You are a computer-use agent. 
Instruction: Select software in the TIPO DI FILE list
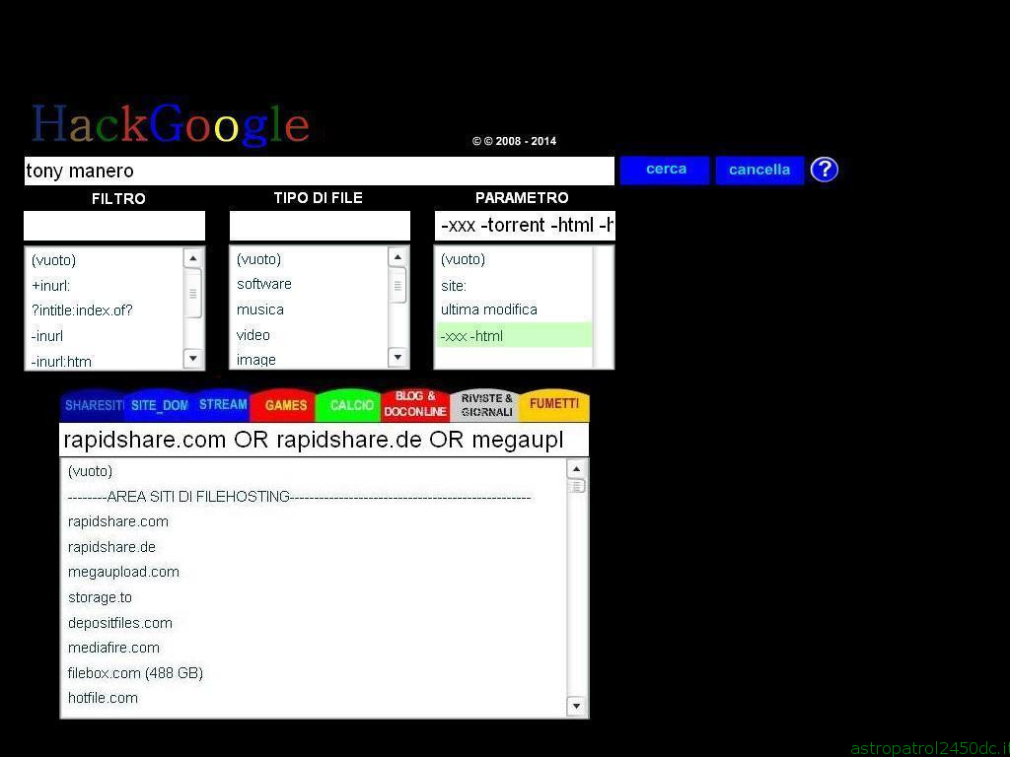[x=310, y=284]
